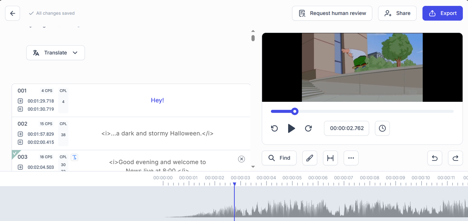Go back using the arrow button
Screen dimensions: 468x221
[x=12, y=13]
